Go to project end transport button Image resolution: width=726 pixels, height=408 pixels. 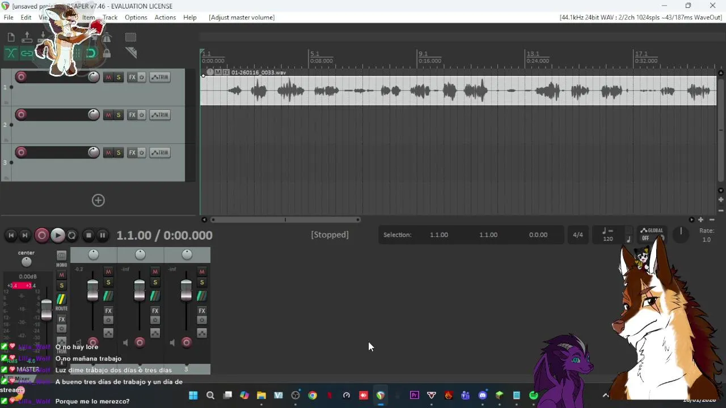(x=25, y=235)
